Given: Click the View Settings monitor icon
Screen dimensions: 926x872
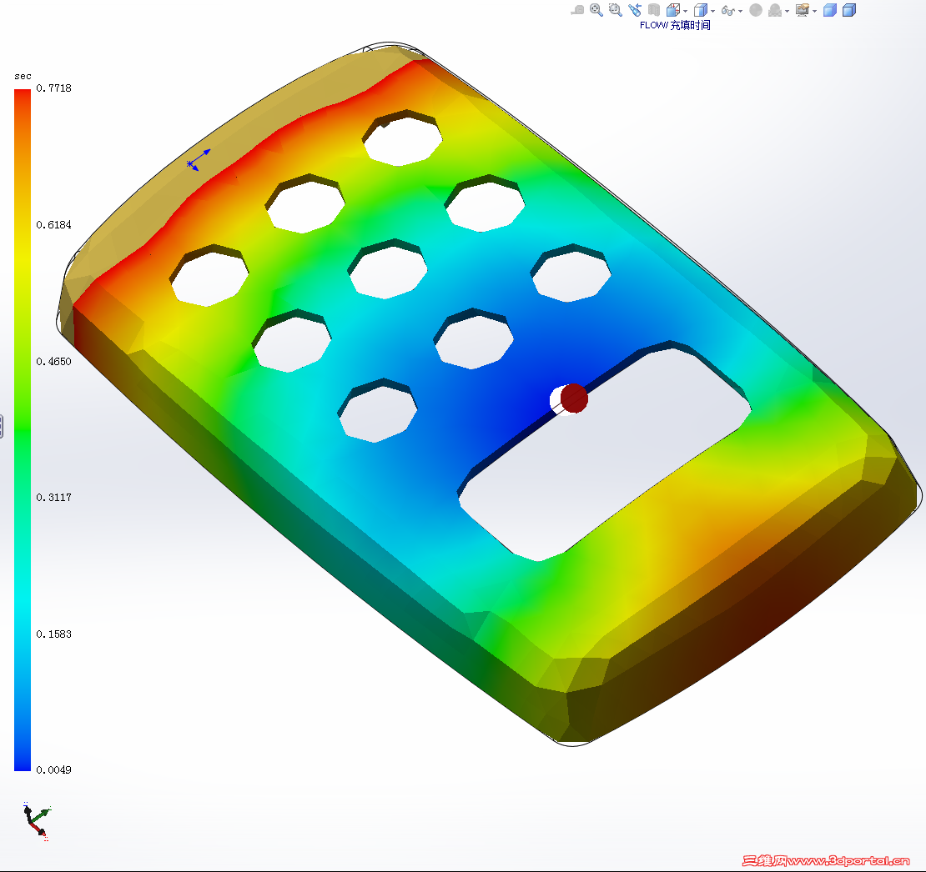Looking at the screenshot, I should click(803, 10).
